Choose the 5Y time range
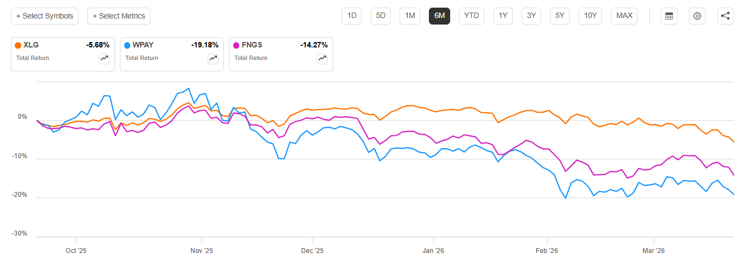This screenshot has height=265, width=745. (560, 16)
